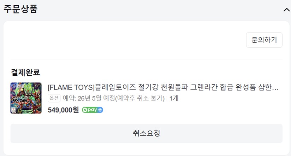Click the 문의하기 button

click(264, 40)
